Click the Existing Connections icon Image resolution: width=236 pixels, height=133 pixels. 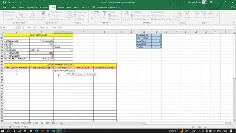pos(32,13)
